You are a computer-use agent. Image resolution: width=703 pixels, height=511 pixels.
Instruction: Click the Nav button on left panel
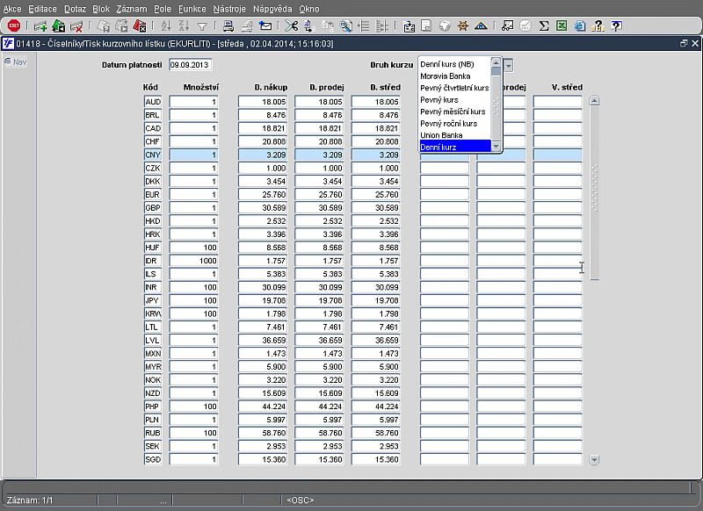click(15, 61)
